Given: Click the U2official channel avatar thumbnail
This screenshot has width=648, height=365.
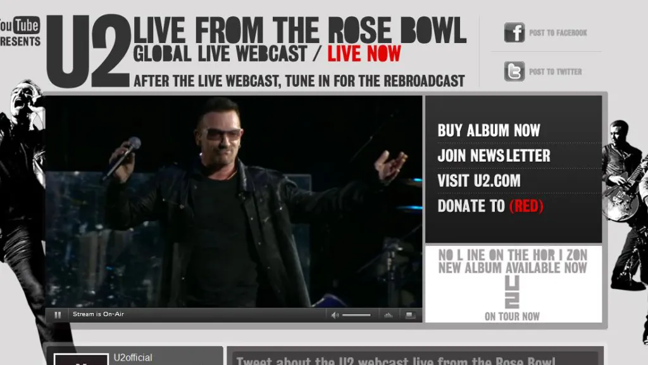Looking at the screenshot, I should [82, 359].
